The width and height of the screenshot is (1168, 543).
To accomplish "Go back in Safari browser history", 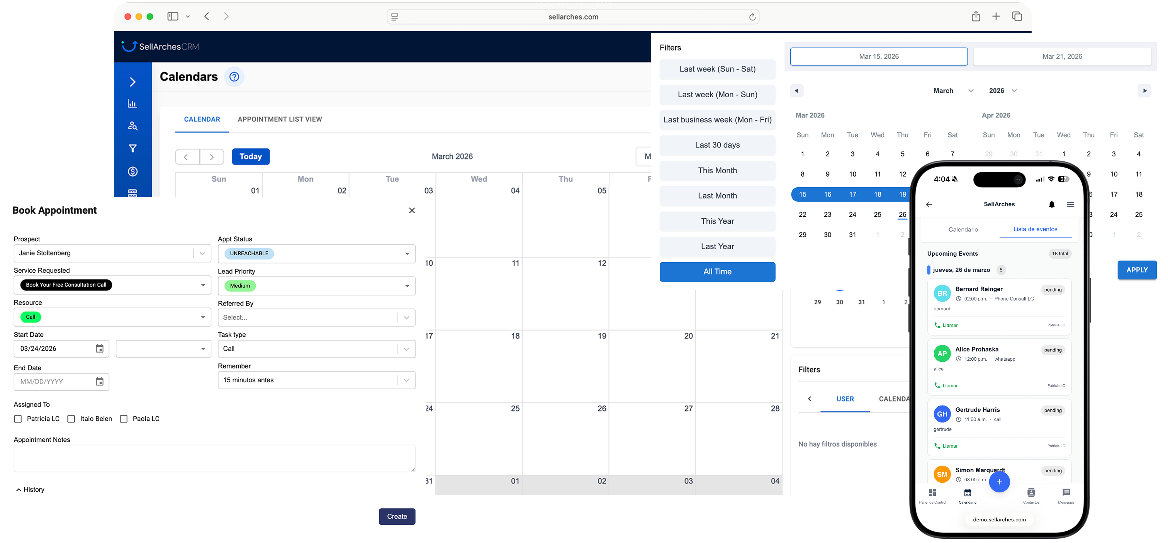I will pos(207,17).
